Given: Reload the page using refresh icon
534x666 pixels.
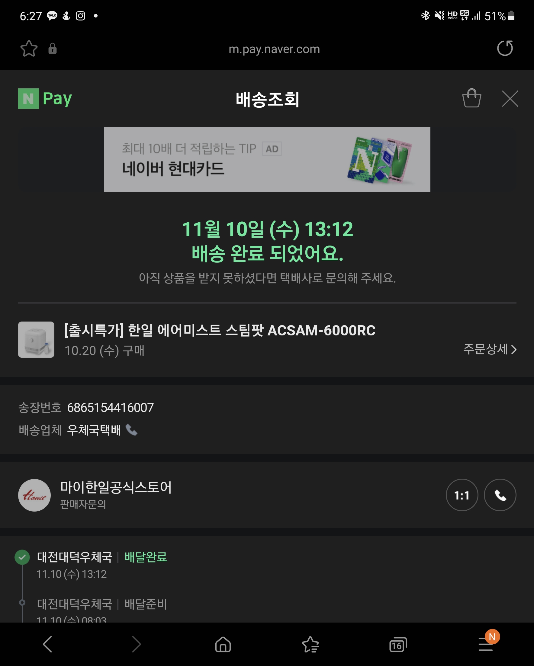Looking at the screenshot, I should click(505, 48).
